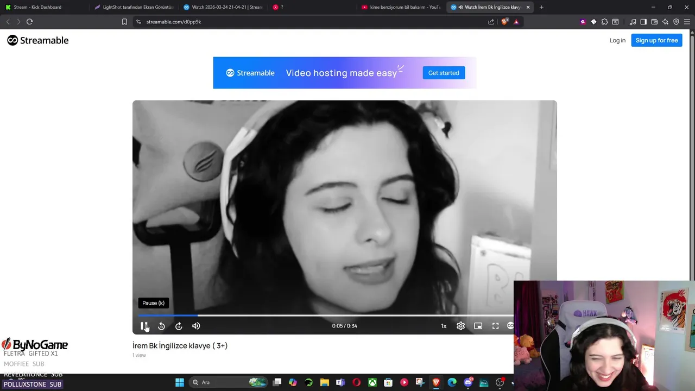Open the 1x playback speed selector

click(x=444, y=326)
